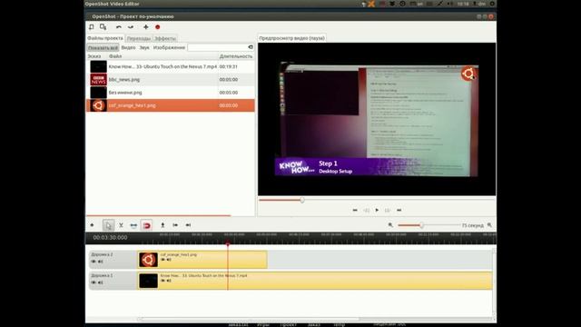This screenshot has width=581, height=327.
Task: Mute audio of Дорожка 1 track
Action: 101,282
